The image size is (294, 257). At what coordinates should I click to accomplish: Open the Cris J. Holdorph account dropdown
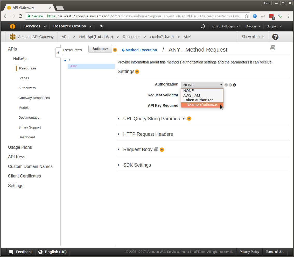[225, 26]
